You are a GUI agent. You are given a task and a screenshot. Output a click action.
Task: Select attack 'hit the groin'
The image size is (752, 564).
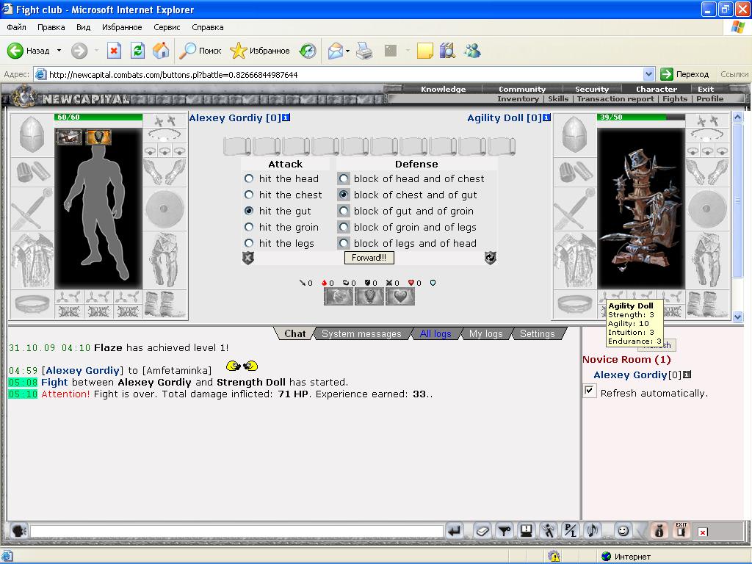pyautogui.click(x=249, y=227)
